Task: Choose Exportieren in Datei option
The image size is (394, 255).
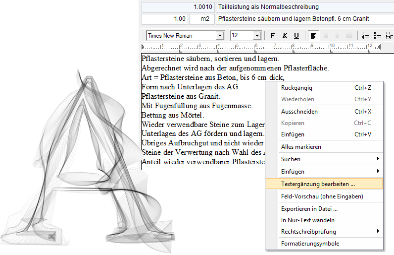Action: click(309, 209)
